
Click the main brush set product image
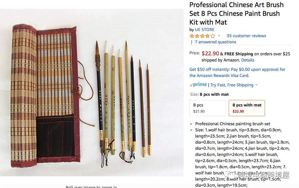pos(92,92)
